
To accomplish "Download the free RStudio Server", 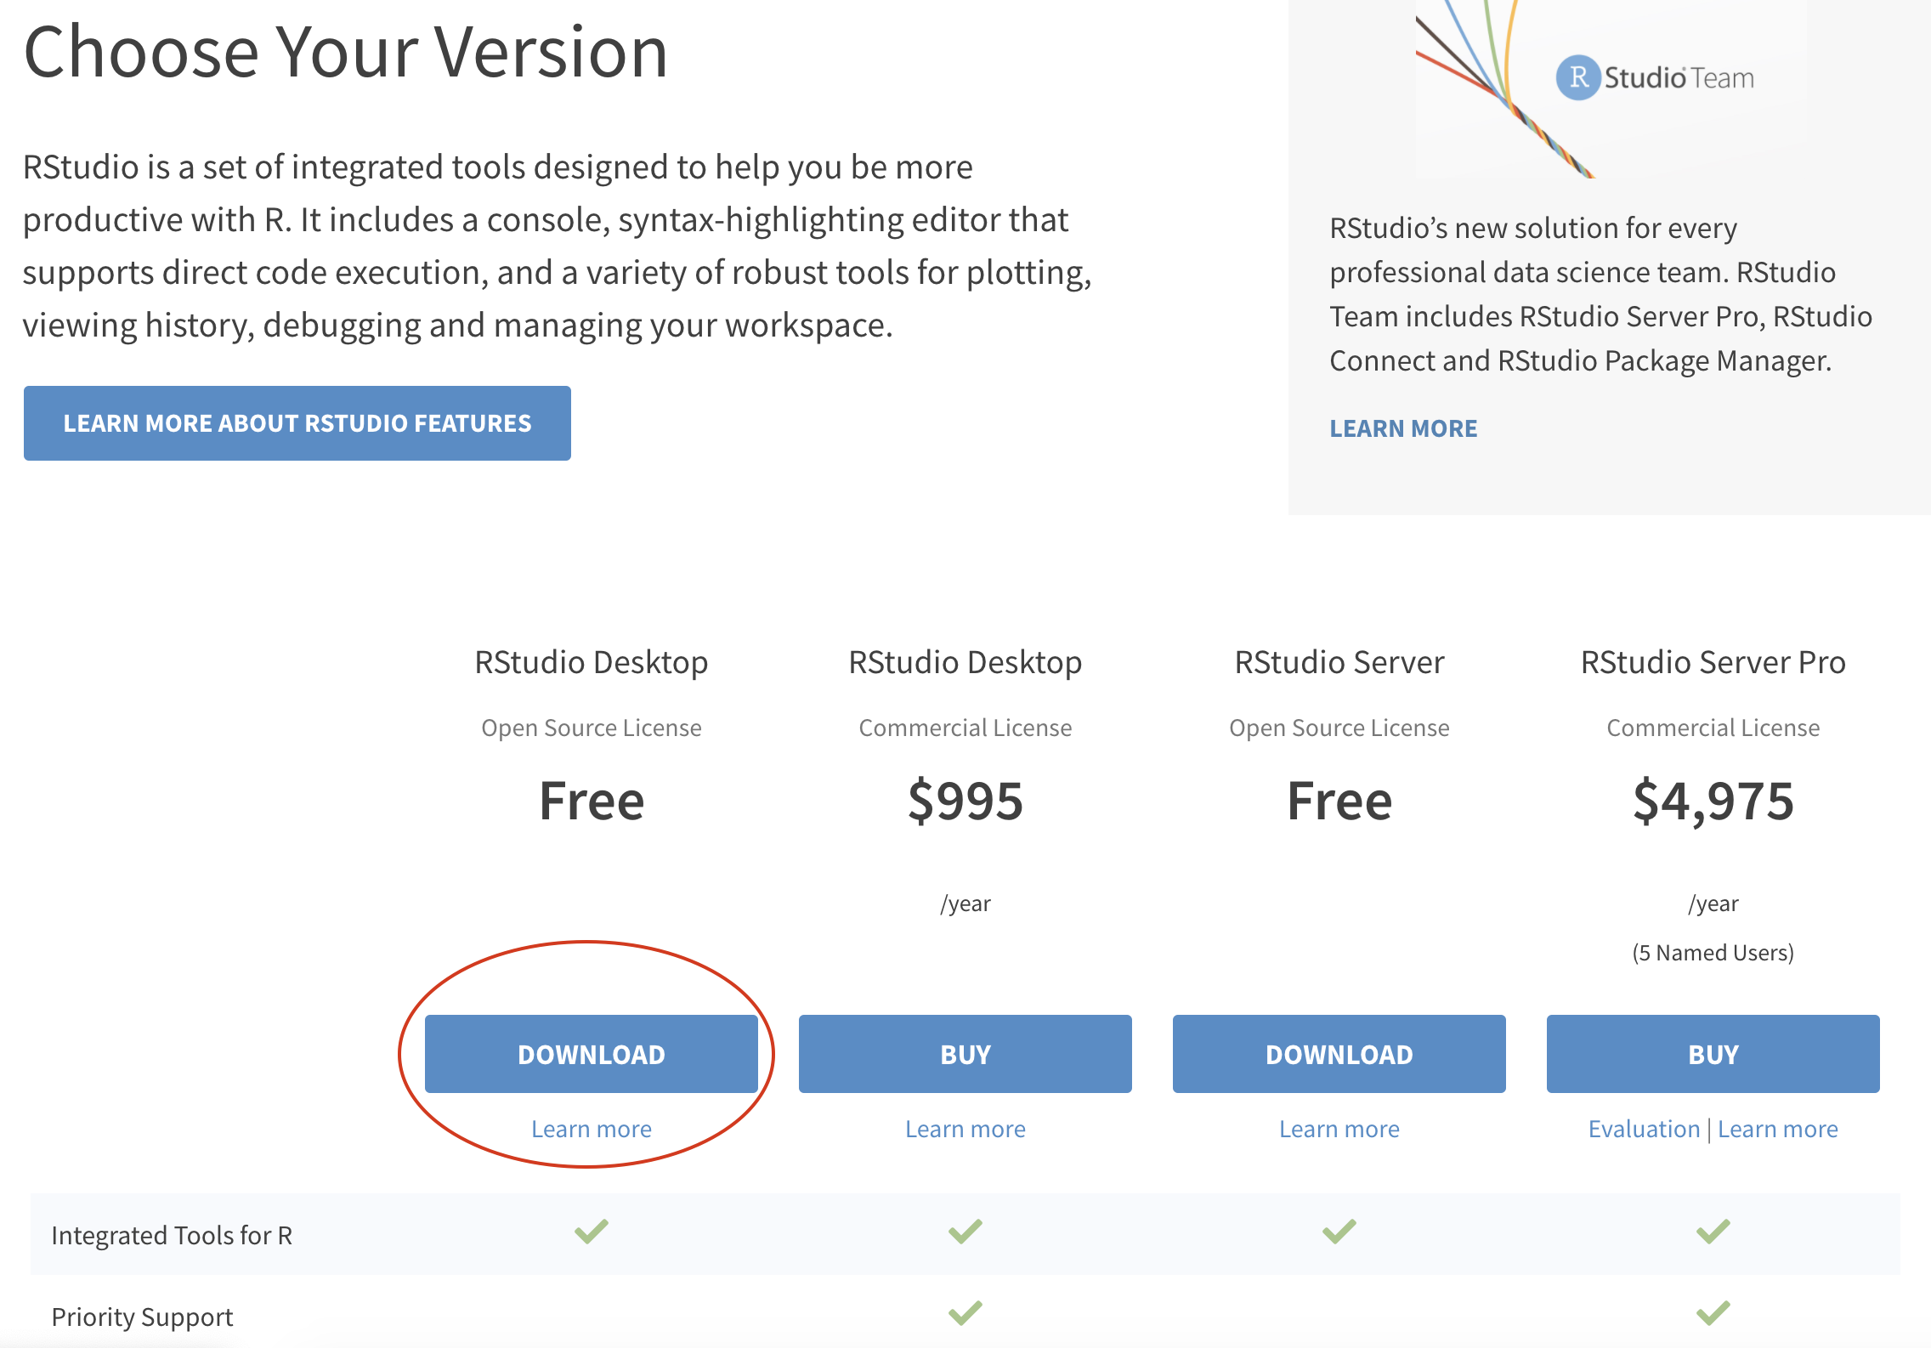I will [x=1339, y=1054].
